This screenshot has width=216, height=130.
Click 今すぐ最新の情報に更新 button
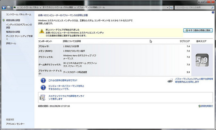[198, 30]
